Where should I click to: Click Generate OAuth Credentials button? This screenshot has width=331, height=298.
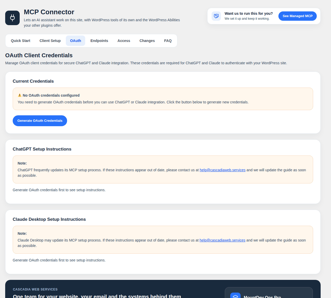click(40, 121)
